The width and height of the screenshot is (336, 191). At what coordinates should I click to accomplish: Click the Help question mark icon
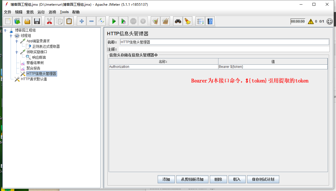210,21
